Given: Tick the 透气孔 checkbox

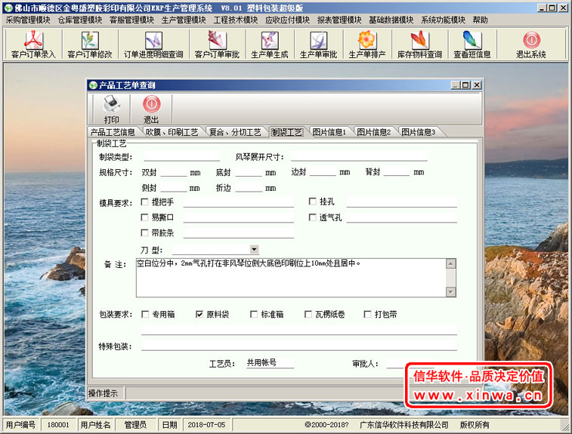Looking at the screenshot, I should [313, 218].
